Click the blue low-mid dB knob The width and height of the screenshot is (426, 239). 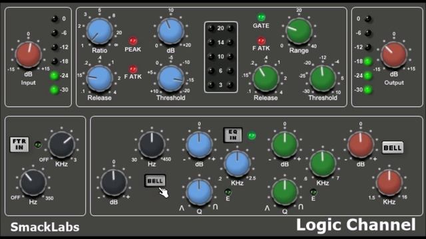pyautogui.click(x=199, y=145)
